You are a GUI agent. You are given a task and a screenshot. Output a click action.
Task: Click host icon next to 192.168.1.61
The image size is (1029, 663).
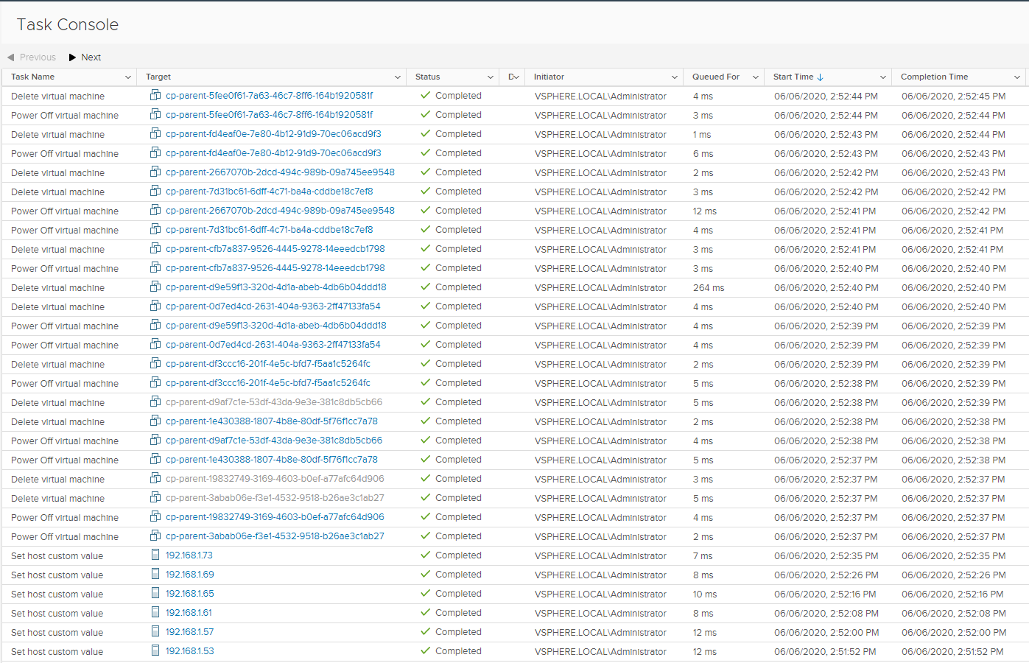tap(155, 613)
